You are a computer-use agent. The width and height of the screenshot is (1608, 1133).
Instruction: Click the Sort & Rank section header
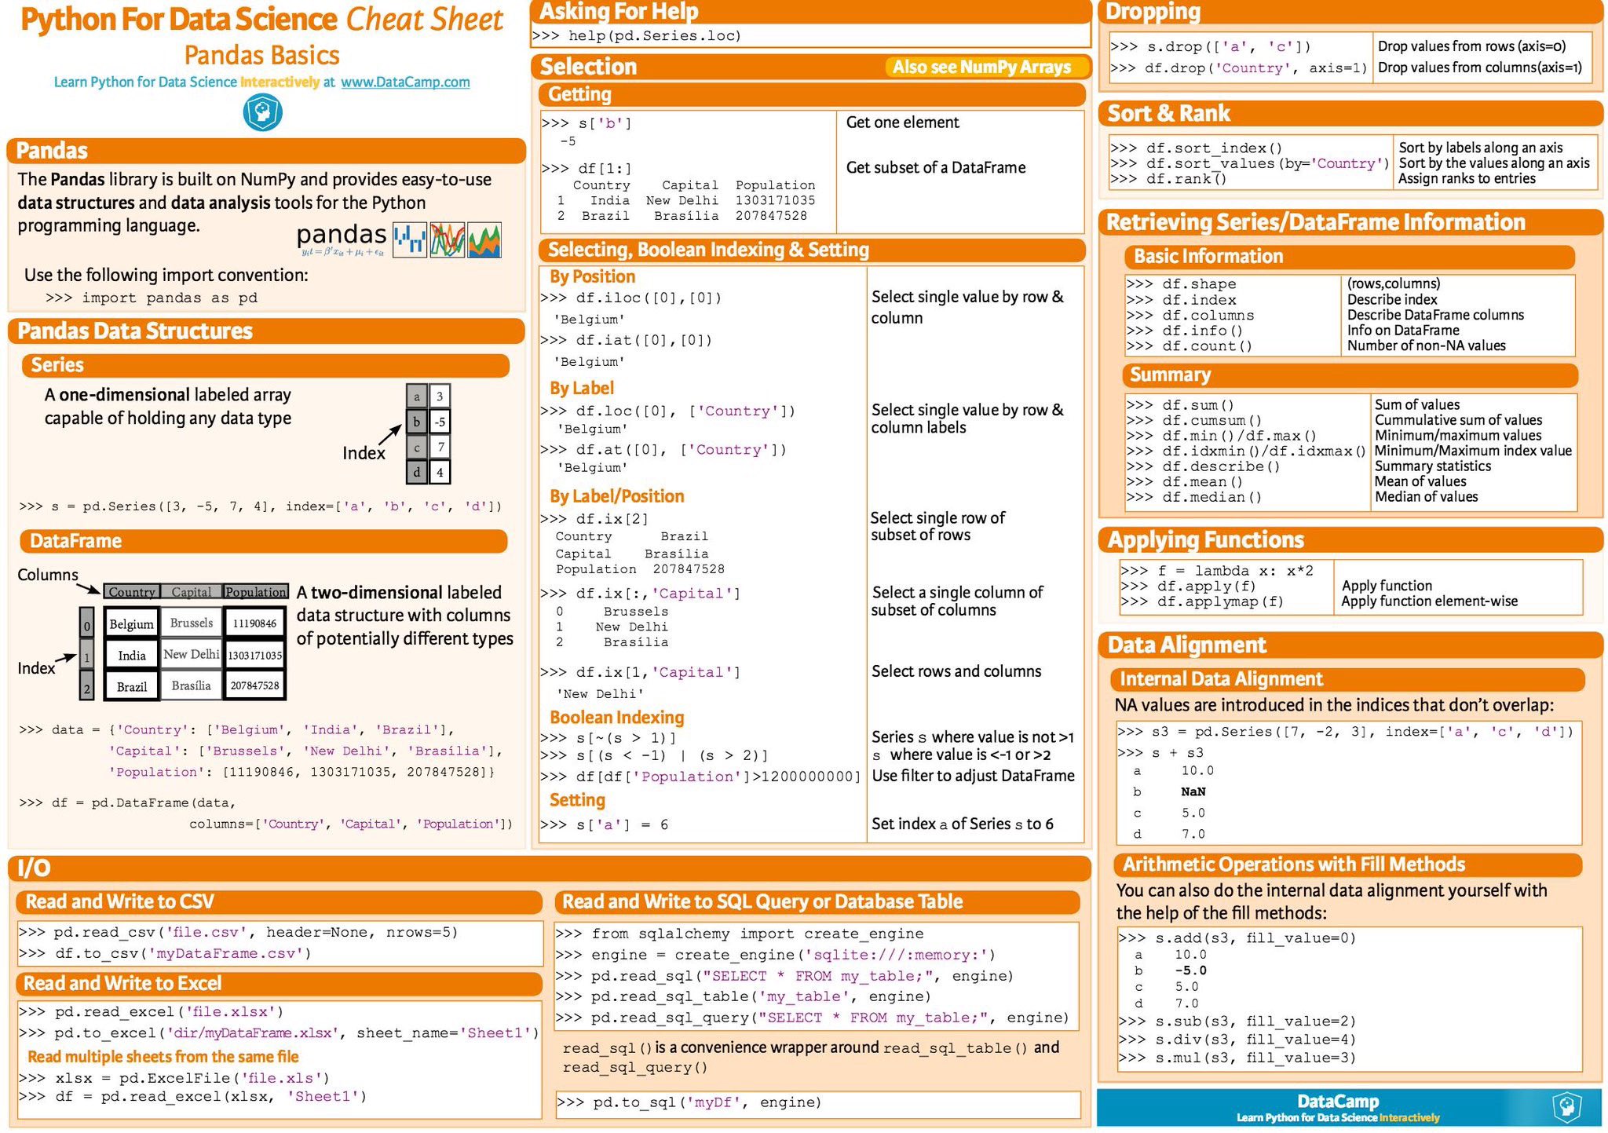click(x=1168, y=114)
